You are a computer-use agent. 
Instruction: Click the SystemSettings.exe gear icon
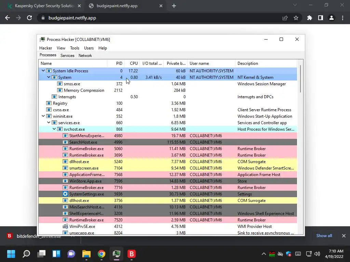[65, 194]
